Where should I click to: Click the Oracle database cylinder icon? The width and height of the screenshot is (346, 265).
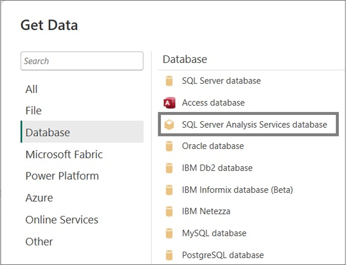point(169,146)
